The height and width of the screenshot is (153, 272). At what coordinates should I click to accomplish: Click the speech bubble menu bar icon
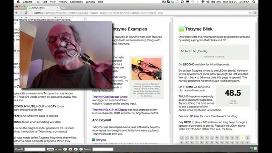coord(177,2)
